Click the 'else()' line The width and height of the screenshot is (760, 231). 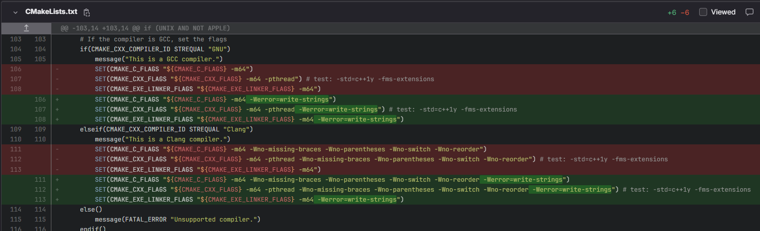(91, 209)
